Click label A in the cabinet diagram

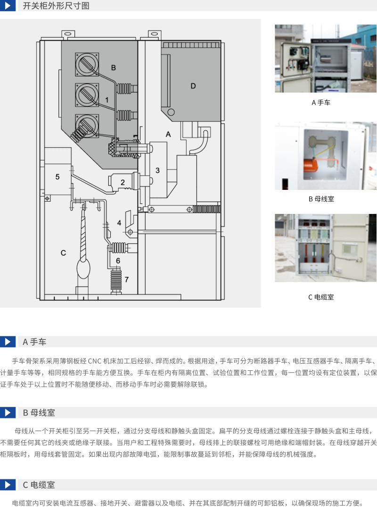(x=168, y=134)
